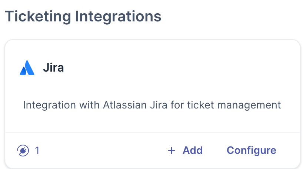Click the Ticketing Integrations heading
The image size is (306, 169).
tap(83, 16)
